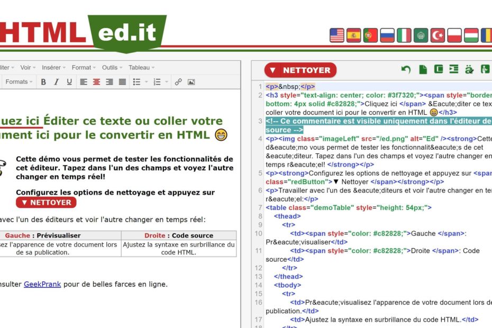Click the indent code lines icon
This screenshot has height=328, width=492.
coord(454,69)
